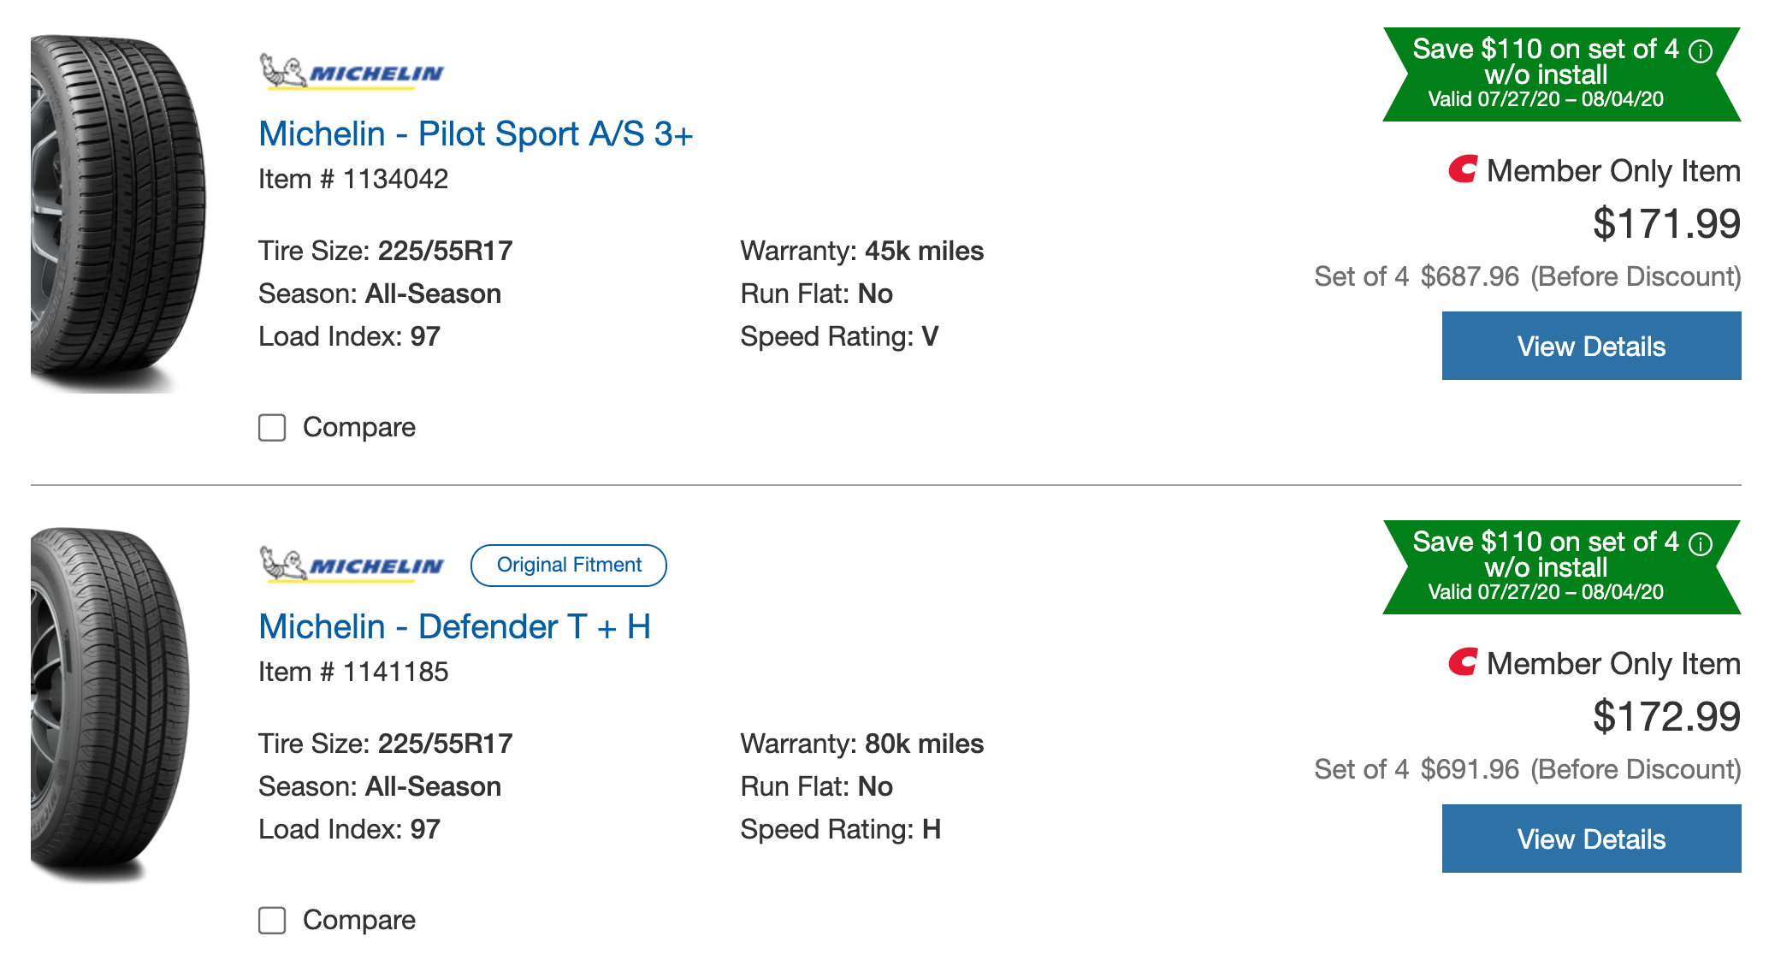View Details for Defender T + H
The width and height of the screenshot is (1769, 972).
point(1591,839)
